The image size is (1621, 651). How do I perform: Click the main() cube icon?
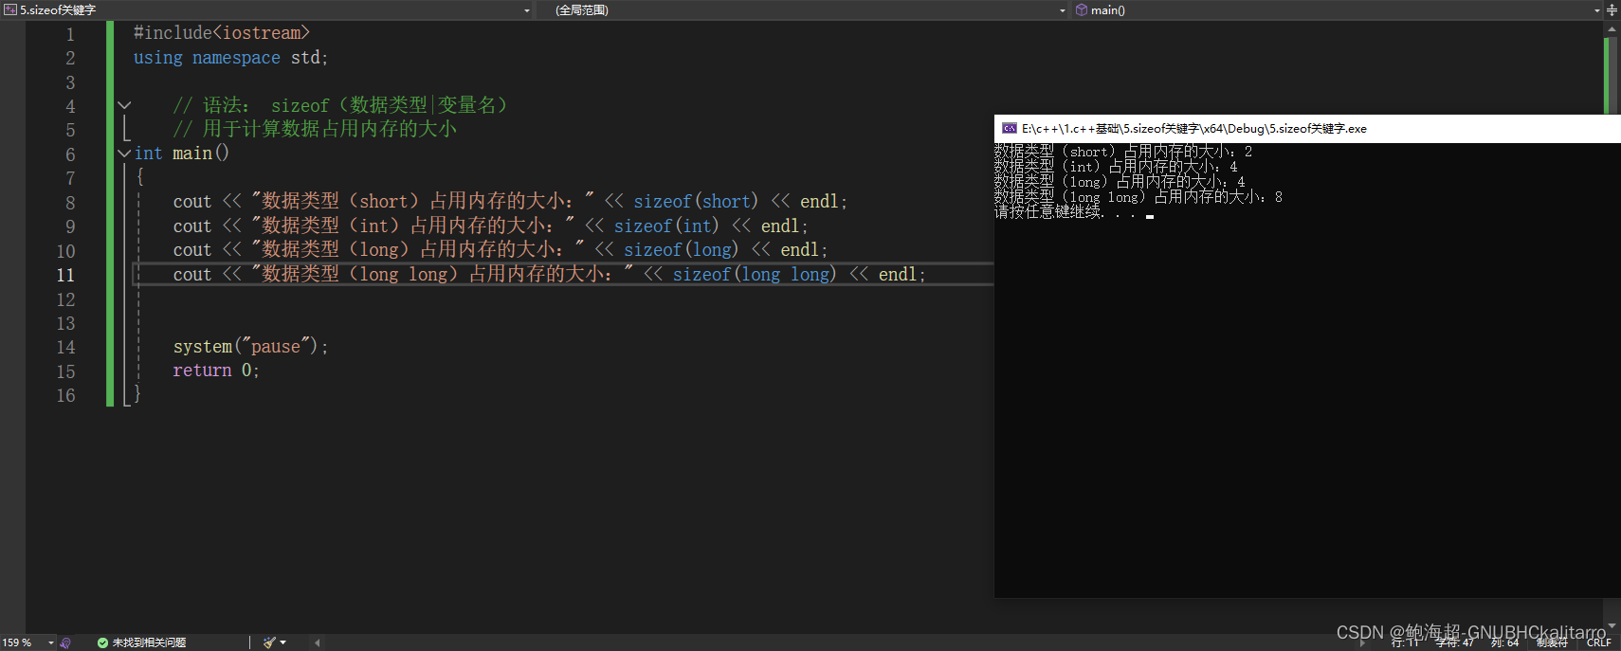tap(1081, 9)
